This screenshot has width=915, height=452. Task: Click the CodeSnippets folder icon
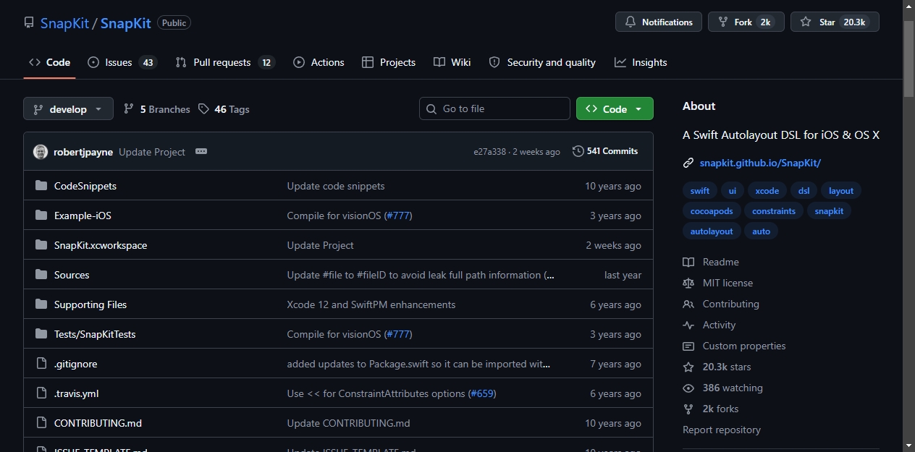(x=41, y=186)
